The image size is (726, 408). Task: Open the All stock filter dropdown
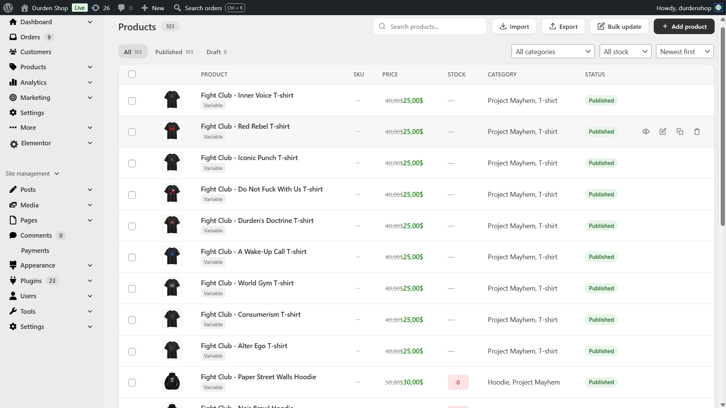(x=625, y=51)
